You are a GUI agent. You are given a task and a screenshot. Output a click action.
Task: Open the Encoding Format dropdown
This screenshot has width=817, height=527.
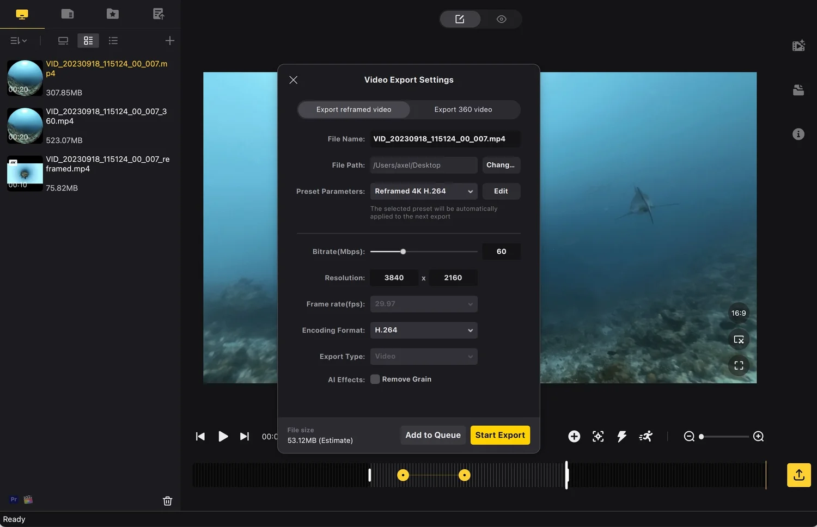tap(424, 330)
